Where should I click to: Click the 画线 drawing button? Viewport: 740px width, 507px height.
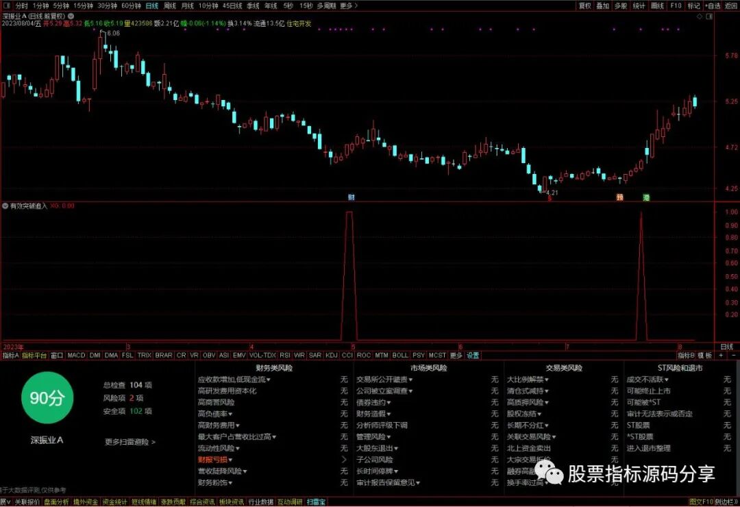click(x=657, y=5)
